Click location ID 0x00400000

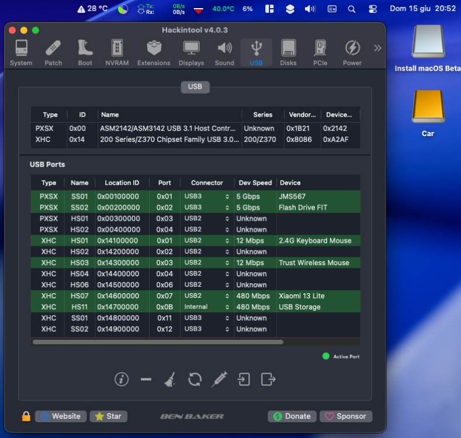point(119,230)
